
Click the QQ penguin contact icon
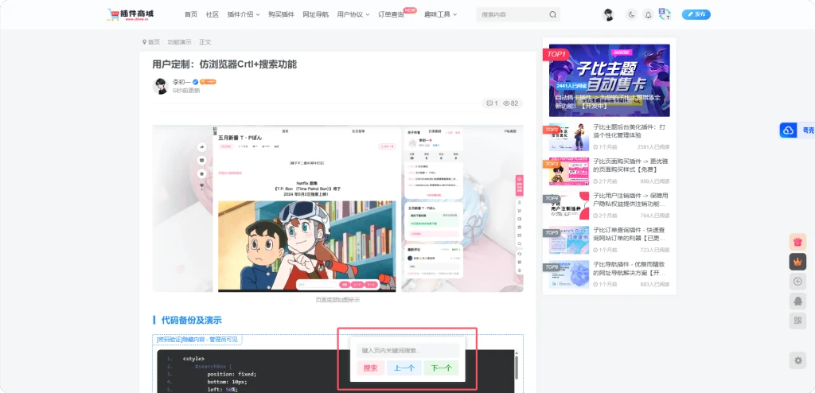point(798,301)
